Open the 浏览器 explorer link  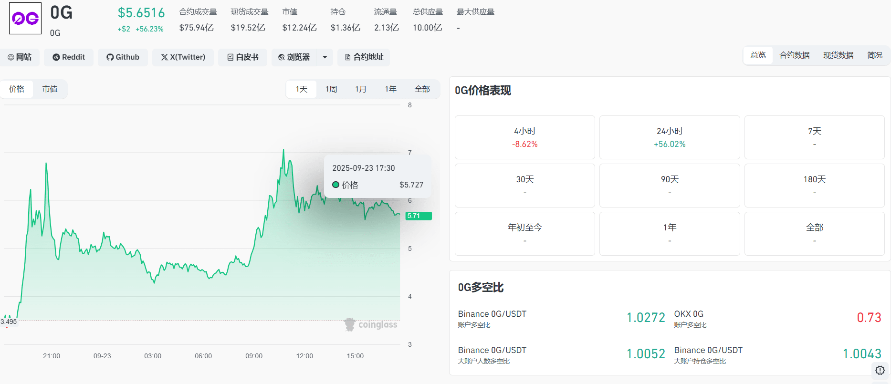click(x=294, y=57)
